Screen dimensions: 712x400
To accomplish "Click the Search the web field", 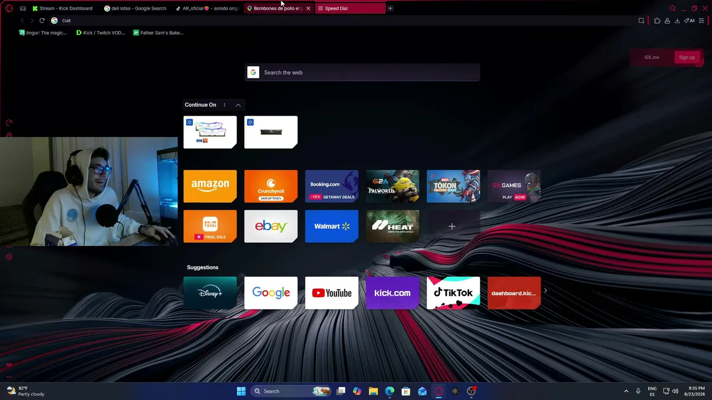I will [363, 72].
